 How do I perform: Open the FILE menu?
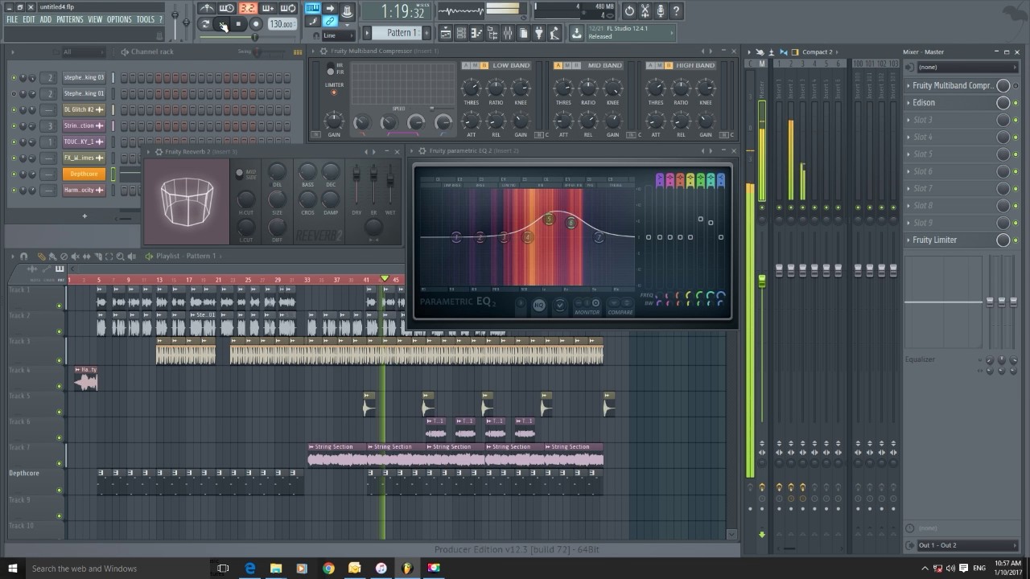pyautogui.click(x=12, y=19)
